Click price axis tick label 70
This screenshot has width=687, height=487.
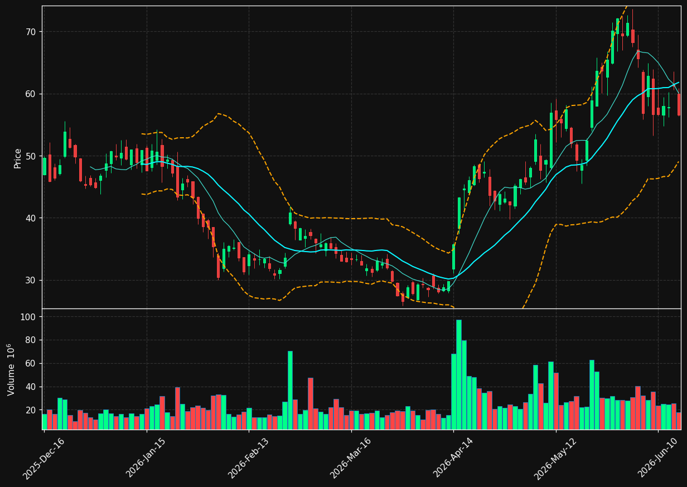tap(30, 32)
